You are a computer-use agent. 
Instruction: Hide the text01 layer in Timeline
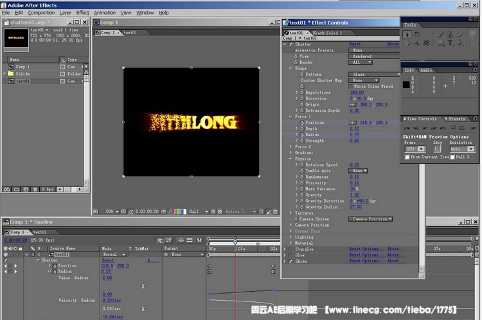[x=5, y=254]
